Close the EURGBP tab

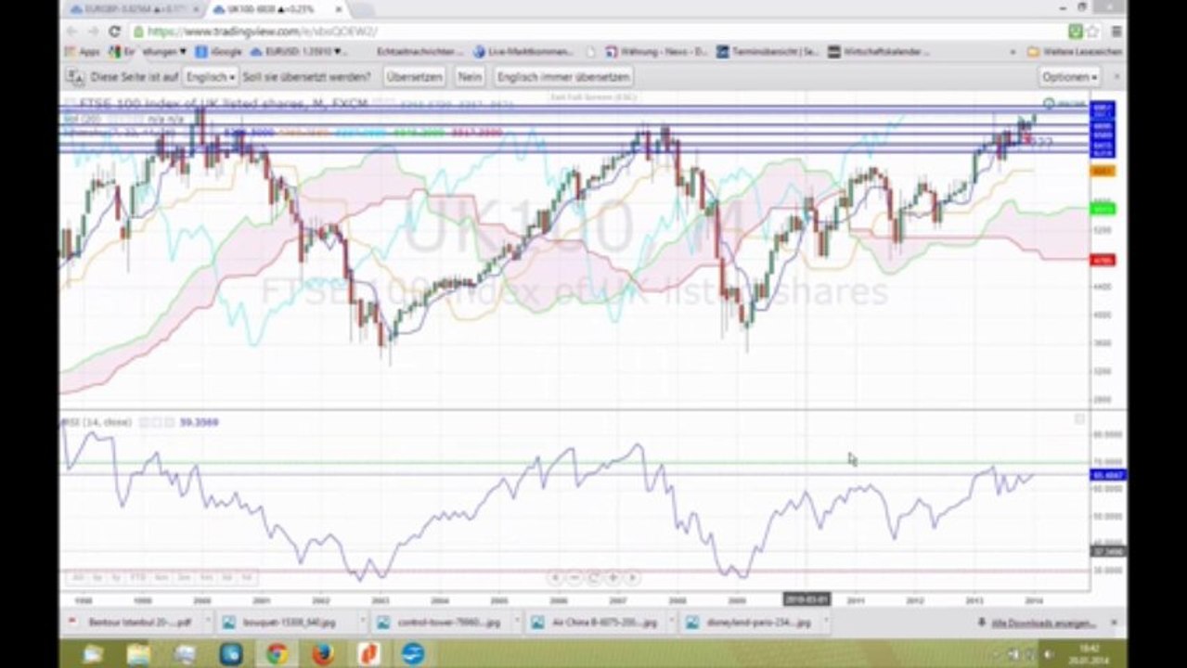195,9
